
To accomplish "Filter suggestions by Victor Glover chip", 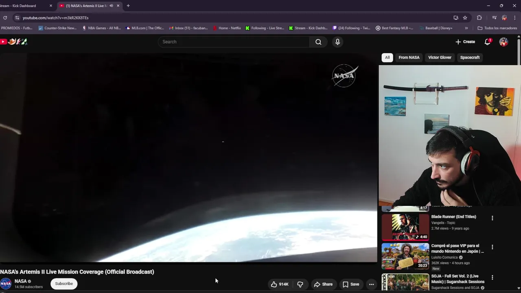I will pos(440,57).
